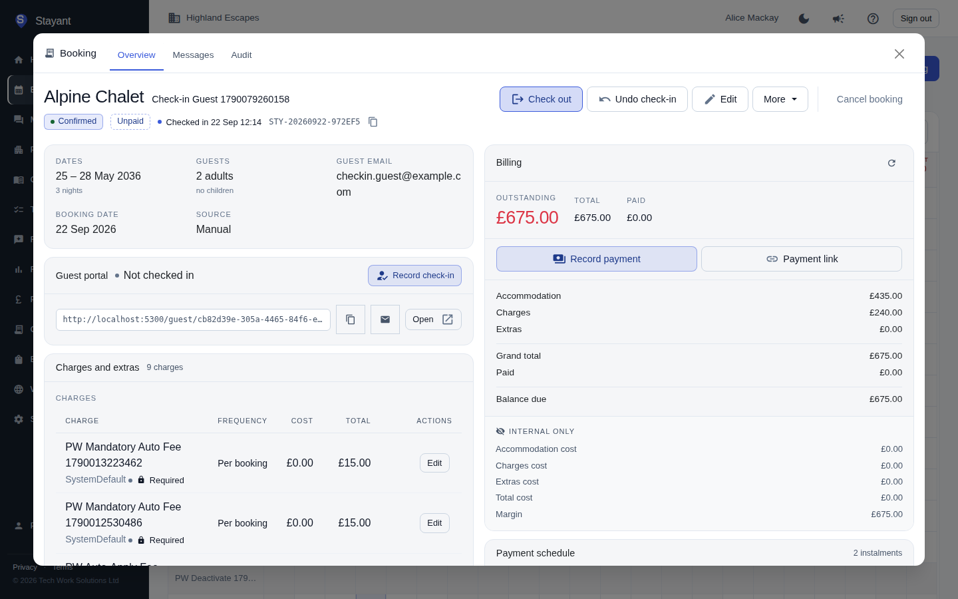The height and width of the screenshot is (599, 958).
Task: Refresh the Billing panel
Action: click(891, 163)
